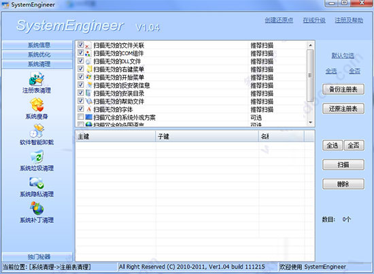Open the 注册及帮助 link
The image size is (374, 274).
pyautogui.click(x=349, y=20)
